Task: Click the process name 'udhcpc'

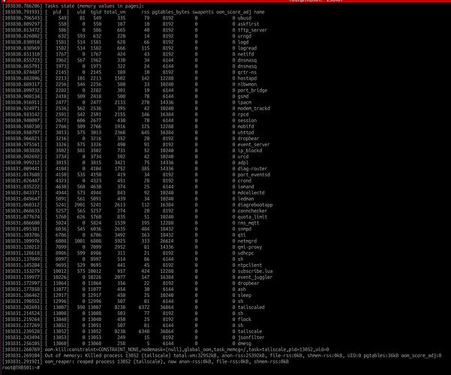Action: pos(245,253)
